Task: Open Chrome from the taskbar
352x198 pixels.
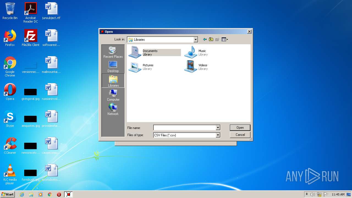Action: point(50,194)
